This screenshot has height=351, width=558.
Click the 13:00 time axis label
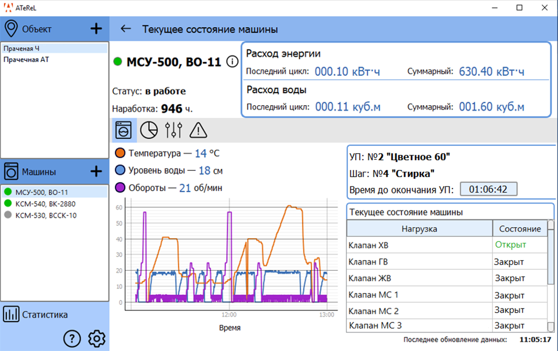click(x=326, y=315)
